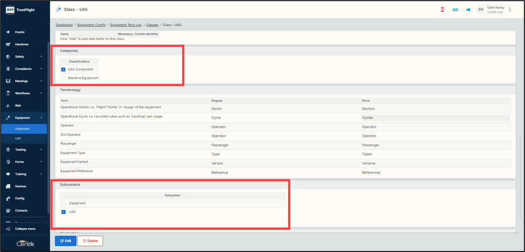Navigate to Classes breadcrumb link
The height and width of the screenshot is (252, 525).
pyautogui.click(x=152, y=25)
